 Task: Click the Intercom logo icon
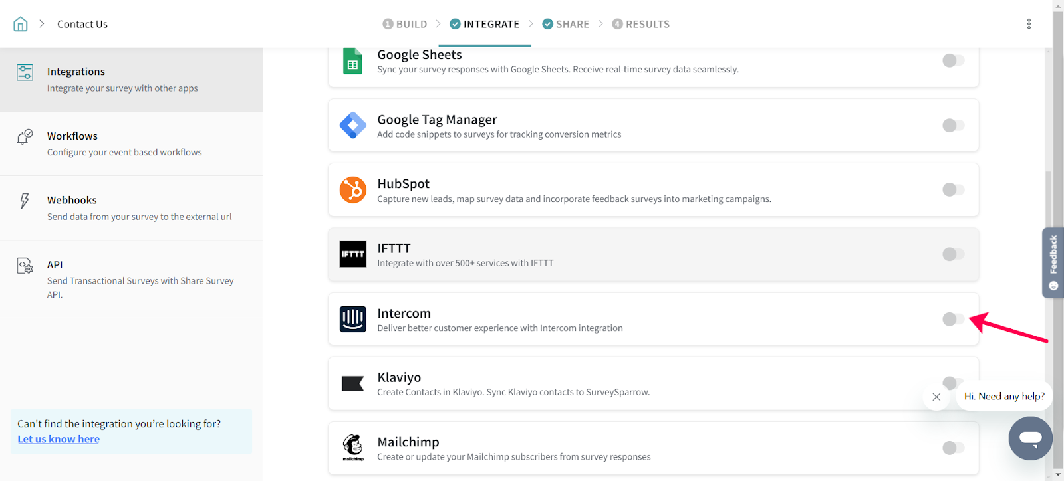[352, 319]
